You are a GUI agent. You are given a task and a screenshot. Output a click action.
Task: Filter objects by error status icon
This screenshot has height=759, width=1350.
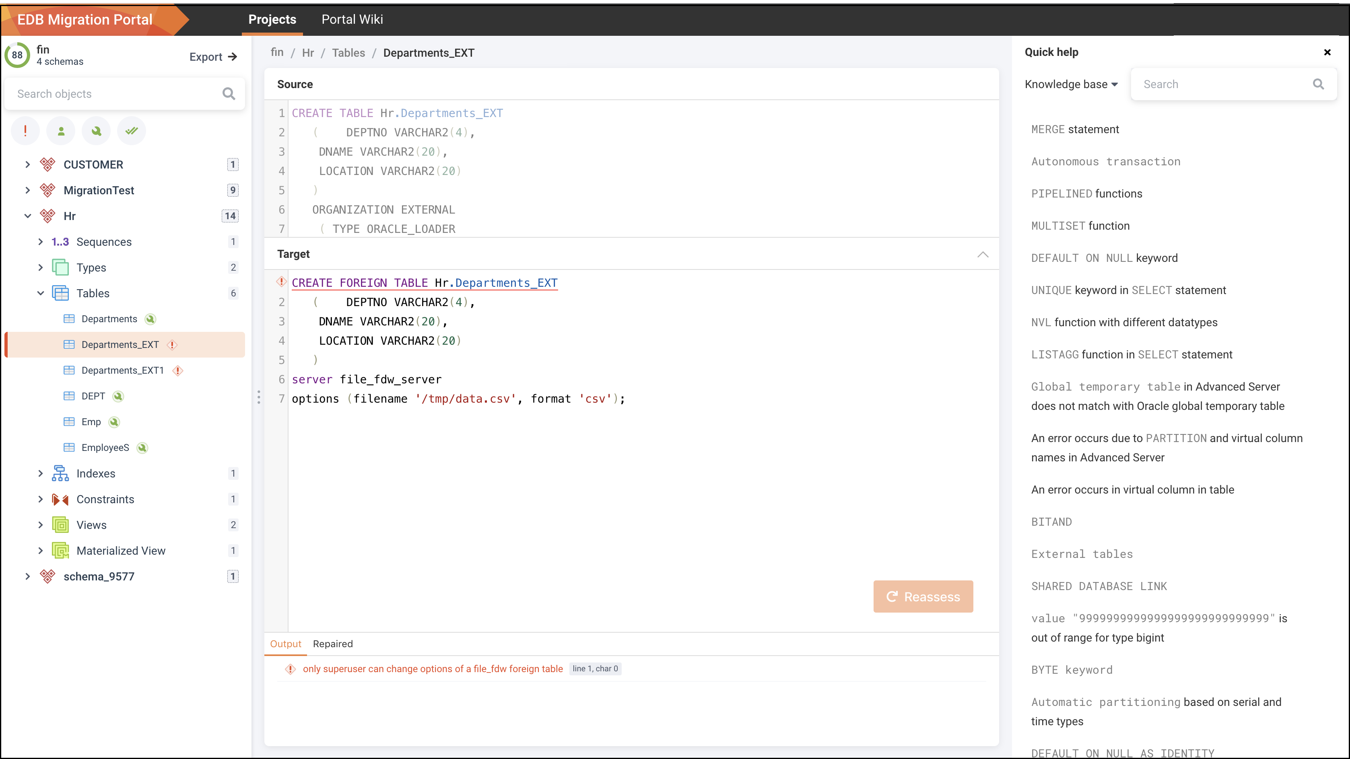click(25, 131)
